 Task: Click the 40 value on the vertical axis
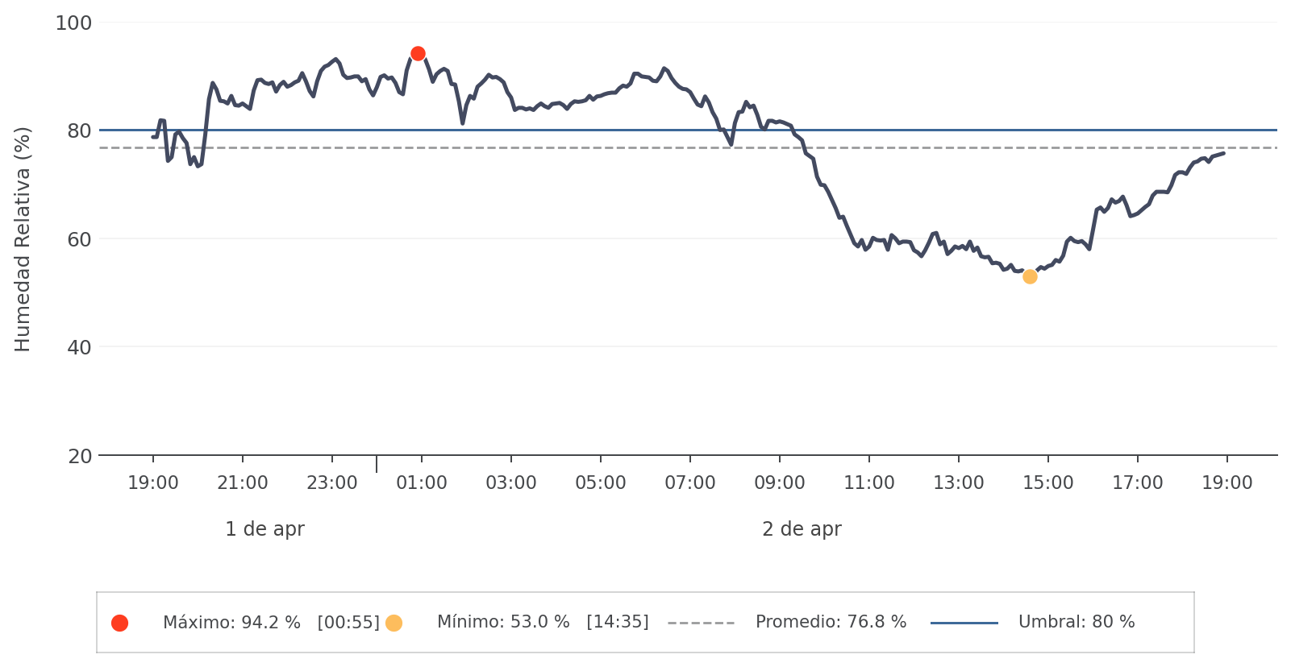79,348
